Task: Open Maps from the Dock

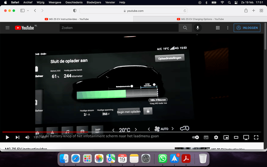Action: click(x=111, y=159)
